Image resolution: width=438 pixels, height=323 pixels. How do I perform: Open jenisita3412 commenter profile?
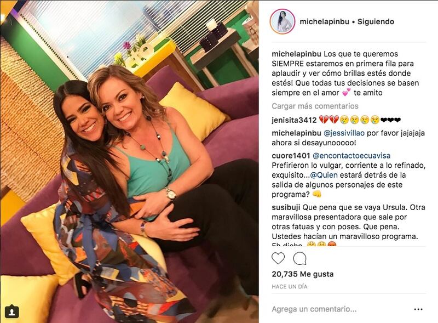pos(294,120)
